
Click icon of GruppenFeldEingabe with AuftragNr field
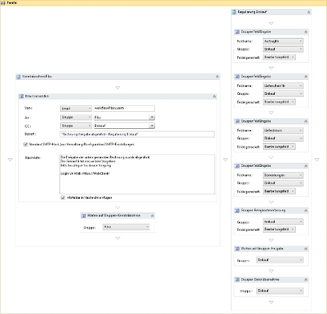[x=237, y=32]
